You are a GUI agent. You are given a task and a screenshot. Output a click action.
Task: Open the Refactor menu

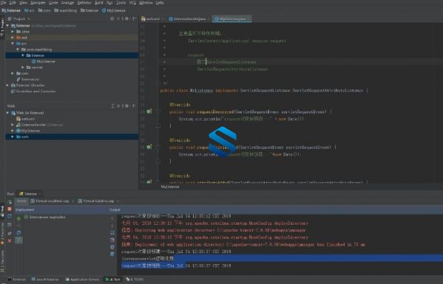click(x=84, y=2)
